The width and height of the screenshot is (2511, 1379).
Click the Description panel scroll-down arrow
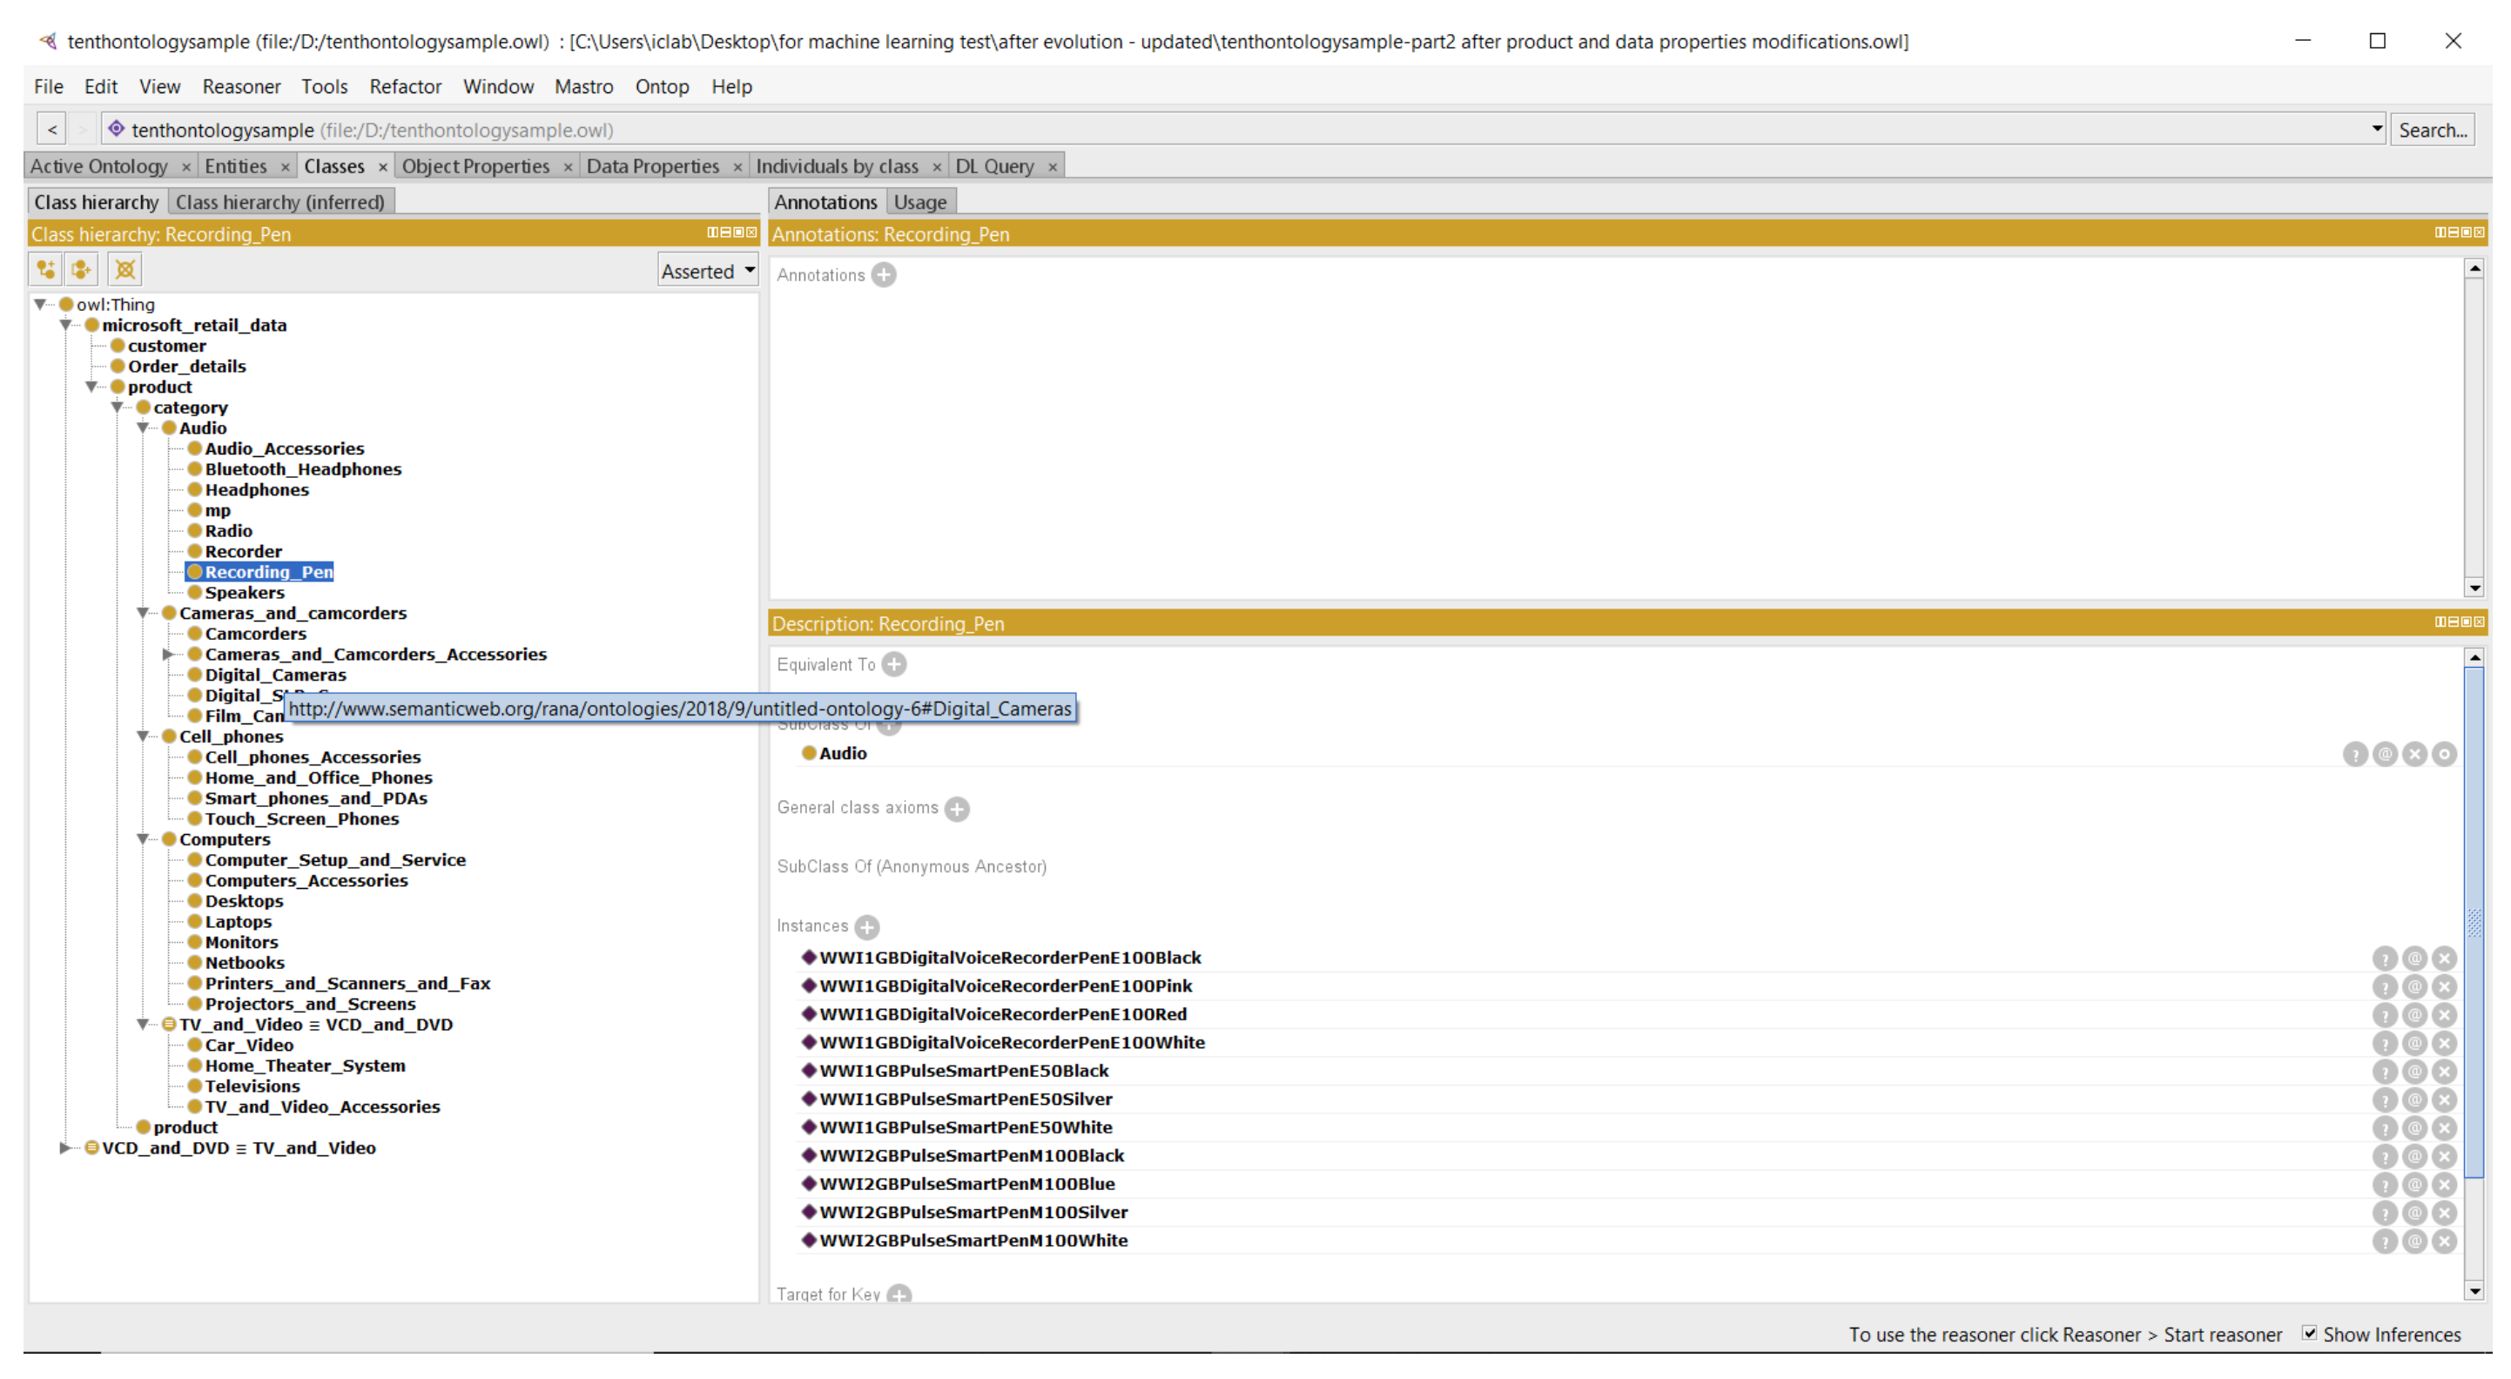2473,1291
